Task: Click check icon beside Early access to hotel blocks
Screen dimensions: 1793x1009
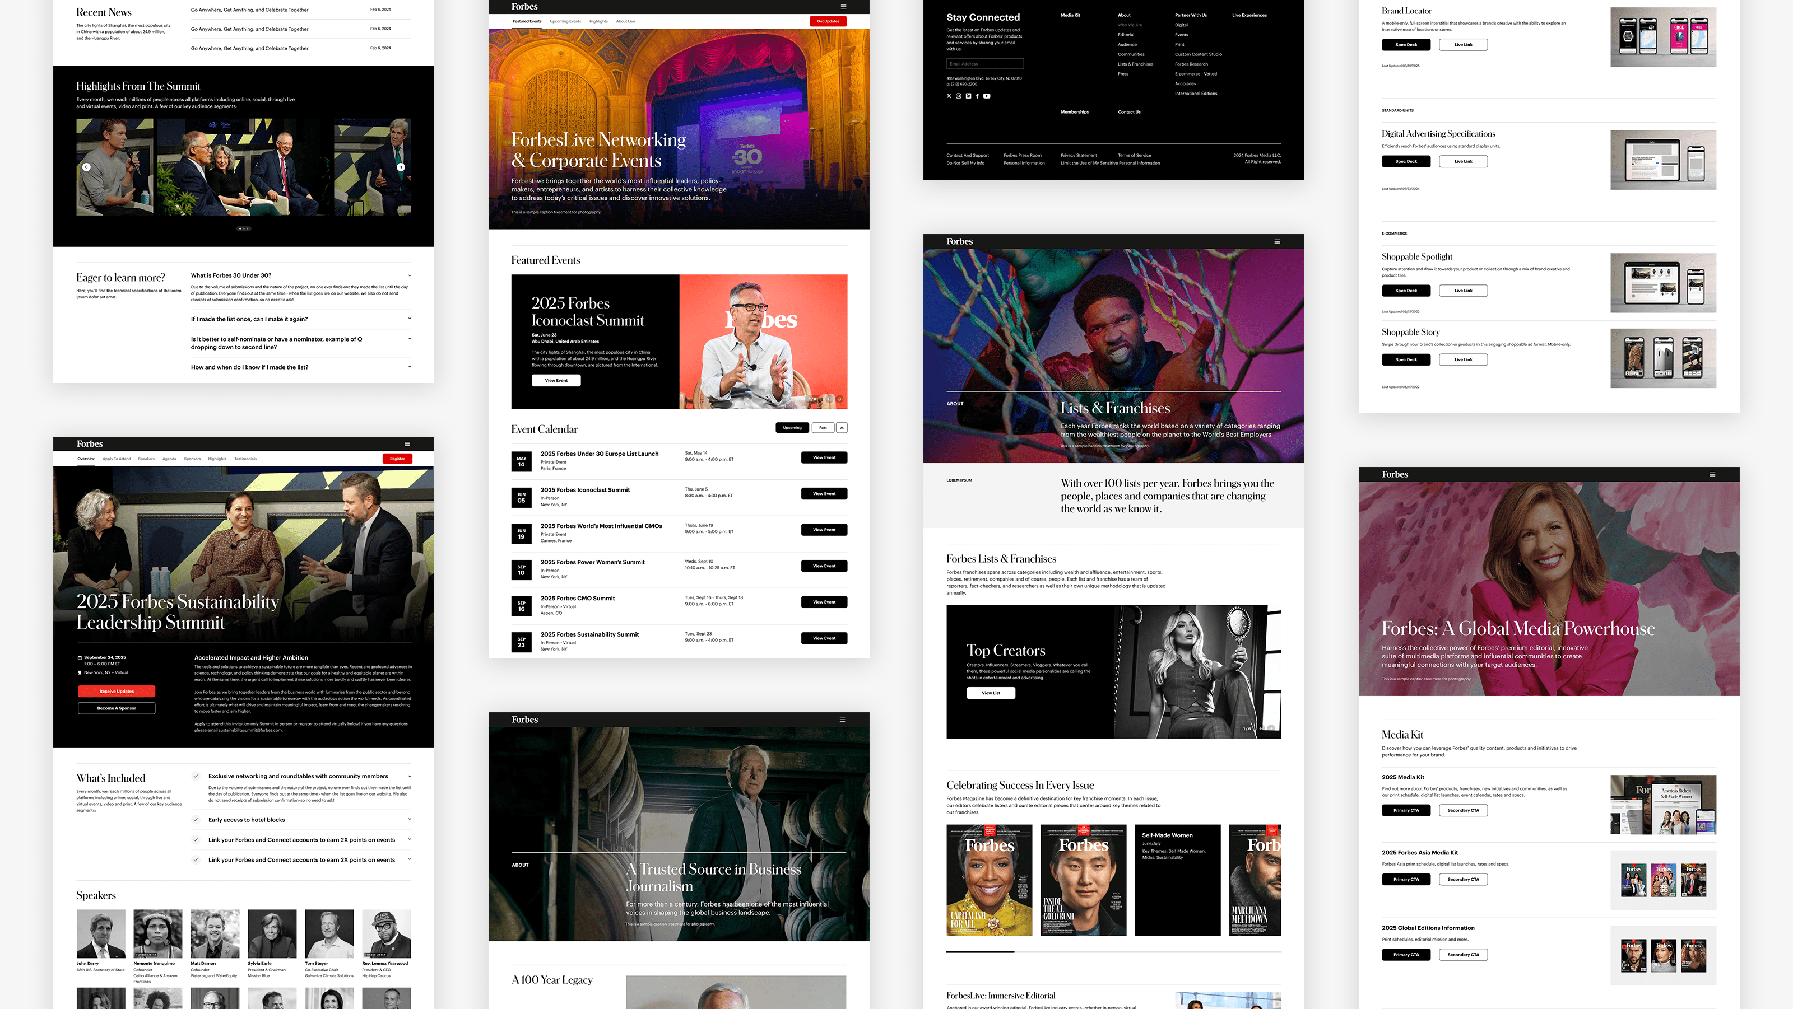Action: (x=196, y=820)
